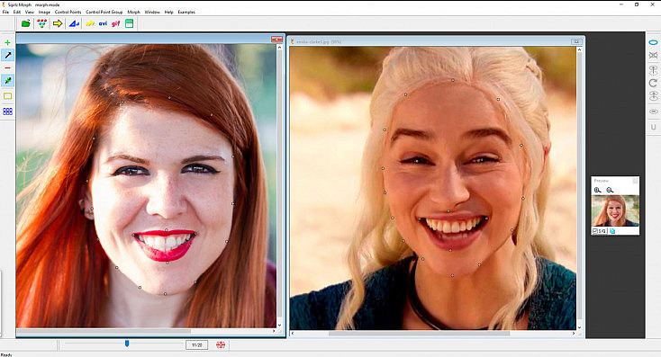Click the crossed loops icon in right toolbar
The width and height of the screenshot is (661, 357).
653,55
